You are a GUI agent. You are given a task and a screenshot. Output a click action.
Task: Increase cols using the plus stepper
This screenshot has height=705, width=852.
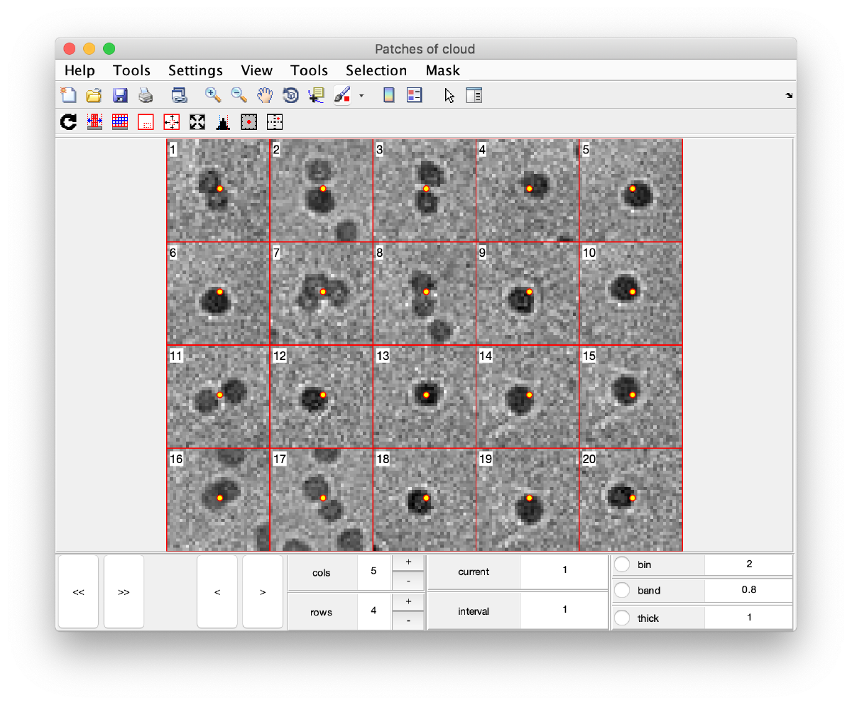pos(408,560)
